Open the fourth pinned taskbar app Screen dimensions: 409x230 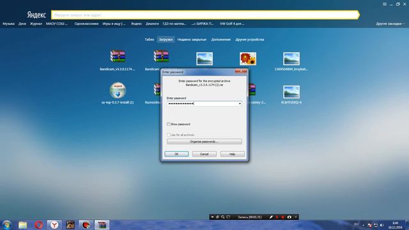(70, 225)
